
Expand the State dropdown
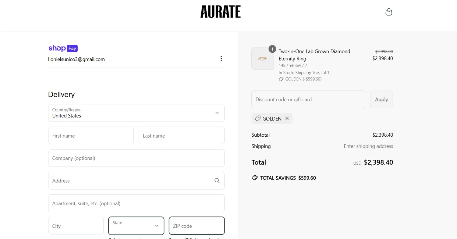point(136,226)
